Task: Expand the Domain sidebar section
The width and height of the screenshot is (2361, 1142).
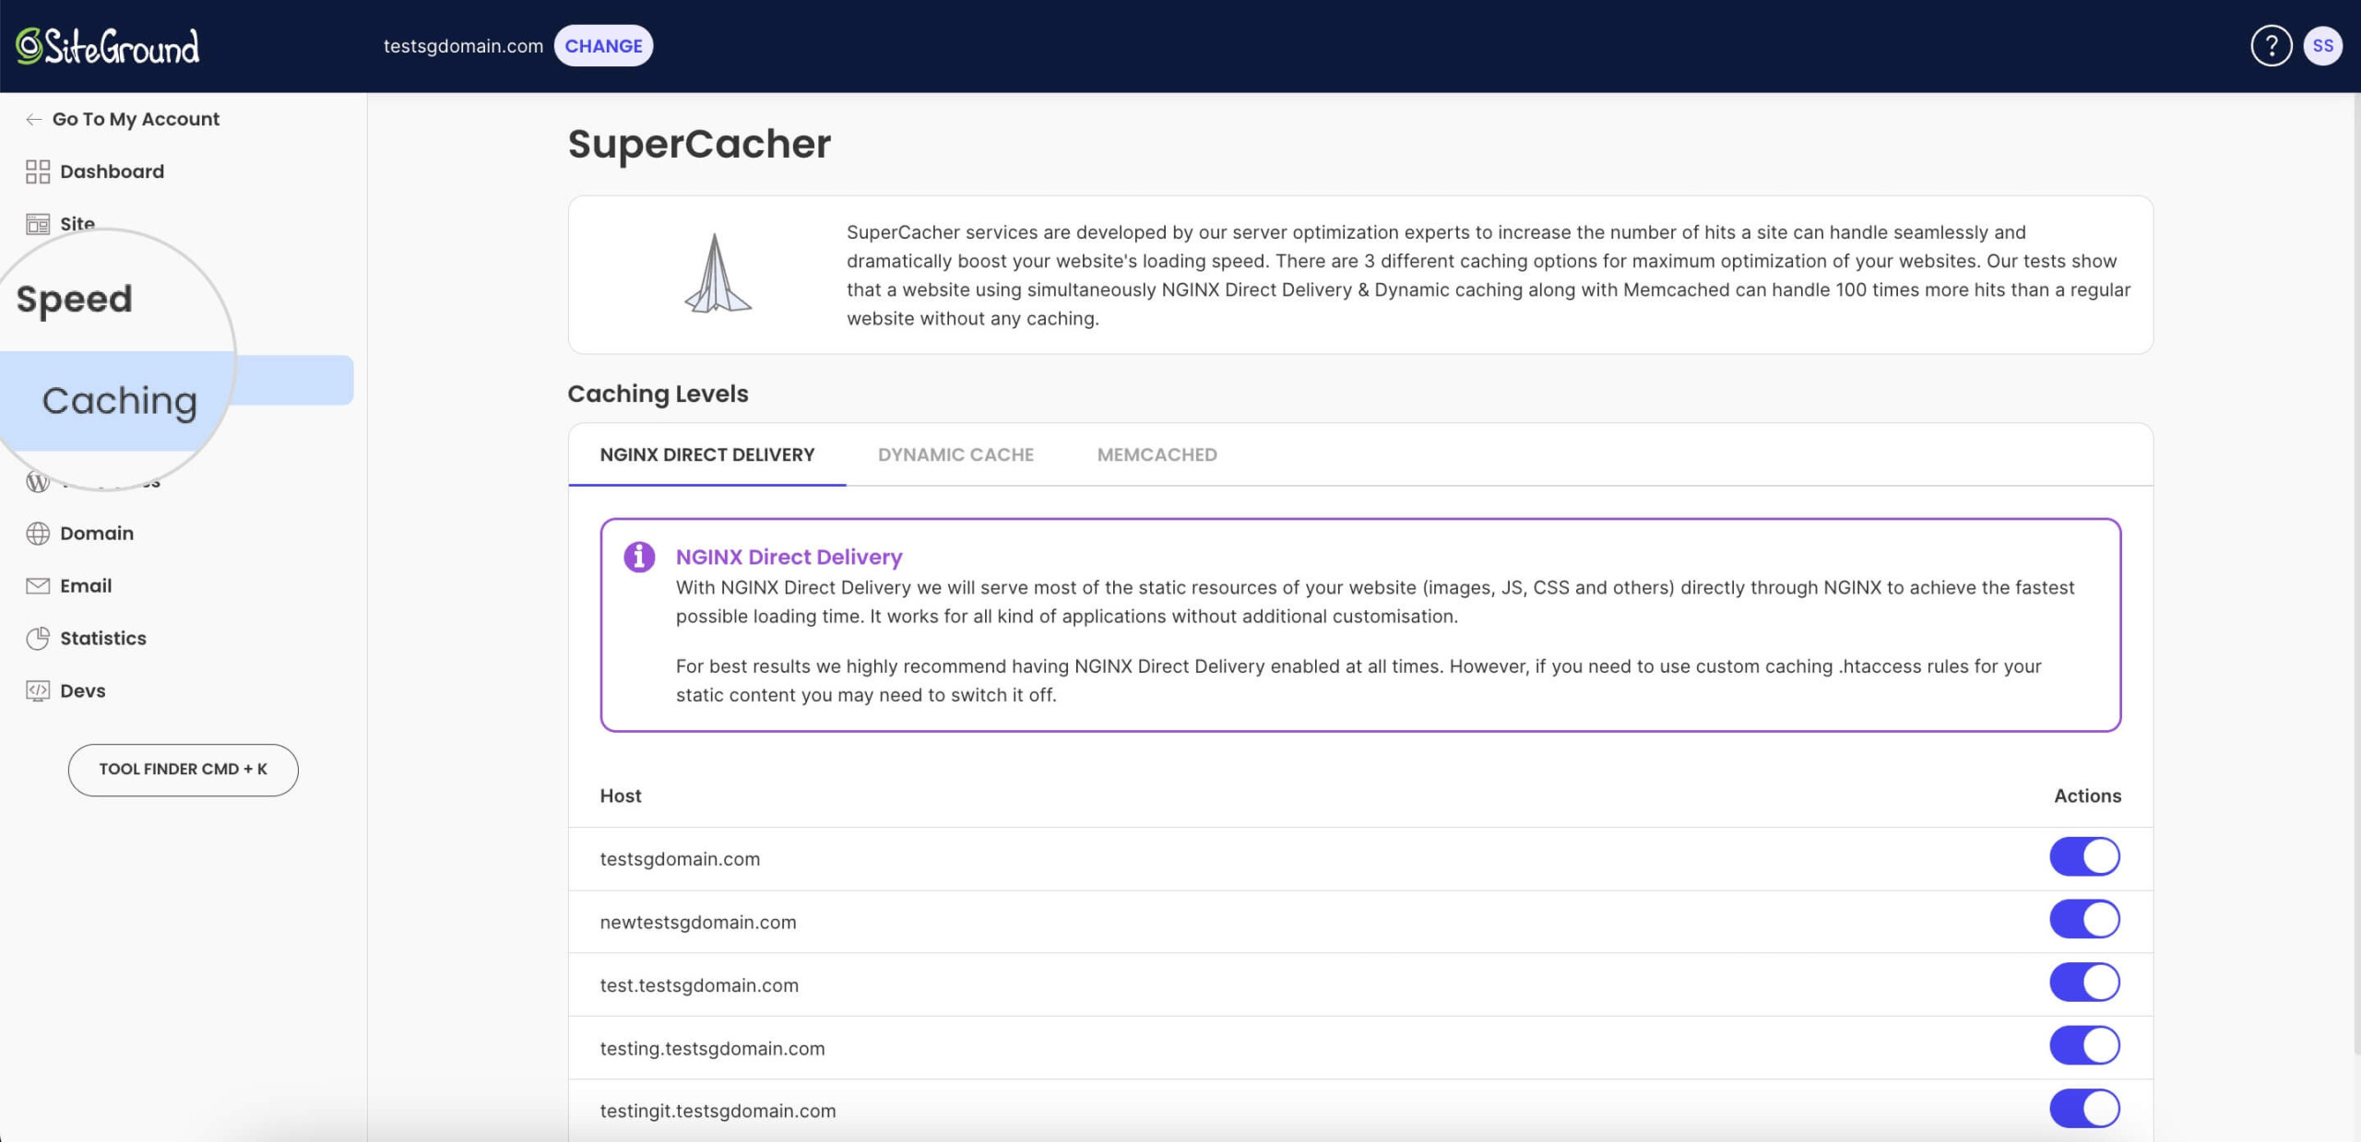Action: [x=97, y=534]
